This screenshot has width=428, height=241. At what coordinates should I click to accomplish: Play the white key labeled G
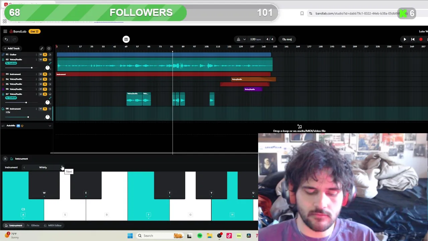(x=190, y=210)
